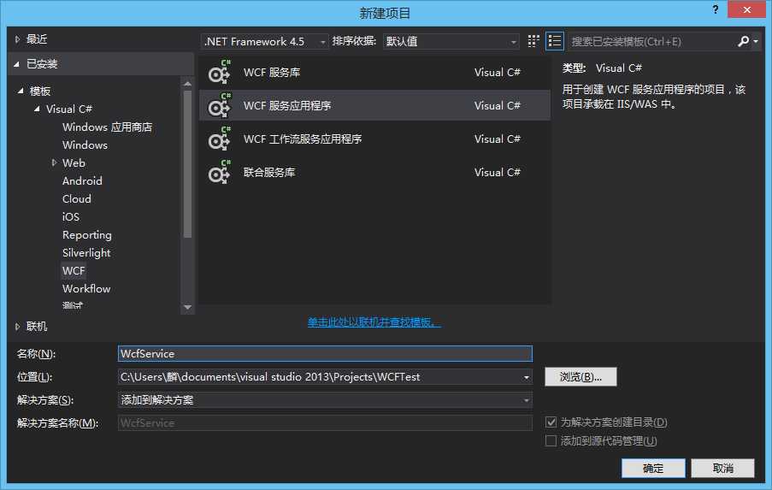Open the .NET Framework 4.5 version dropdown
The image size is (772, 490).
click(264, 41)
